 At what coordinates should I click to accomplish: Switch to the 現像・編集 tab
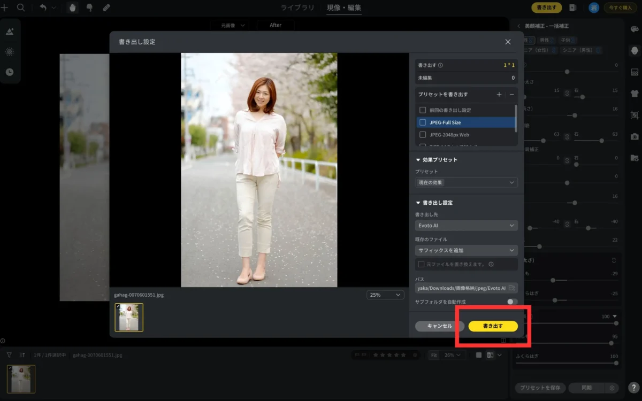pos(344,7)
